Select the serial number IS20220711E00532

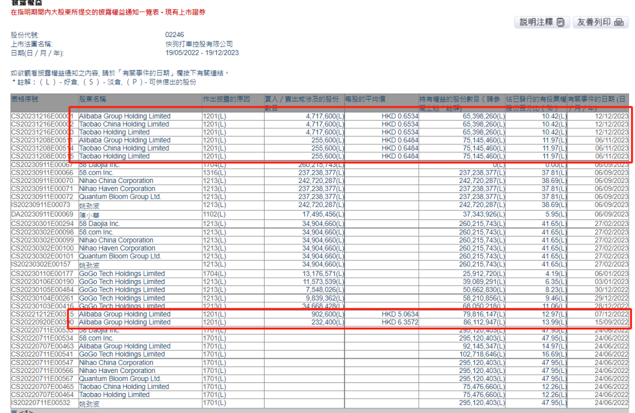(41, 403)
